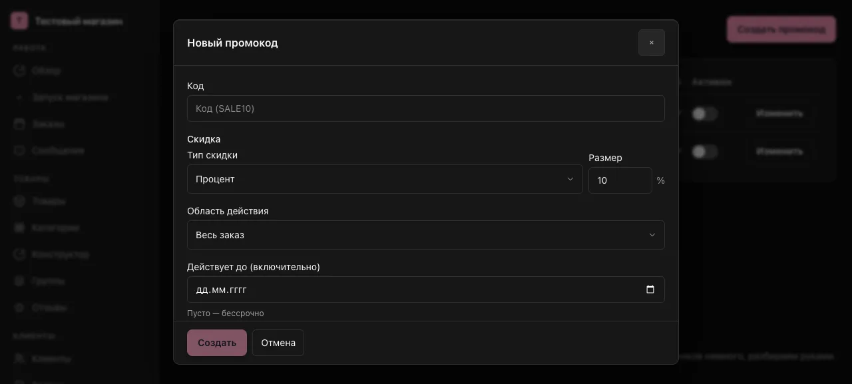Toggle the first promo code Активен switch
This screenshot has width=852, height=384.
[x=704, y=114]
